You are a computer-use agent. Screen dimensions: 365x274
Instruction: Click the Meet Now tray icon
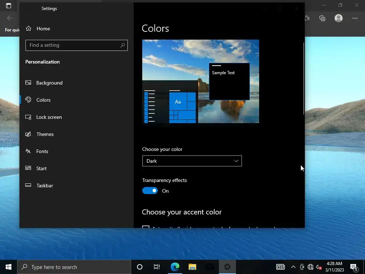click(302, 267)
